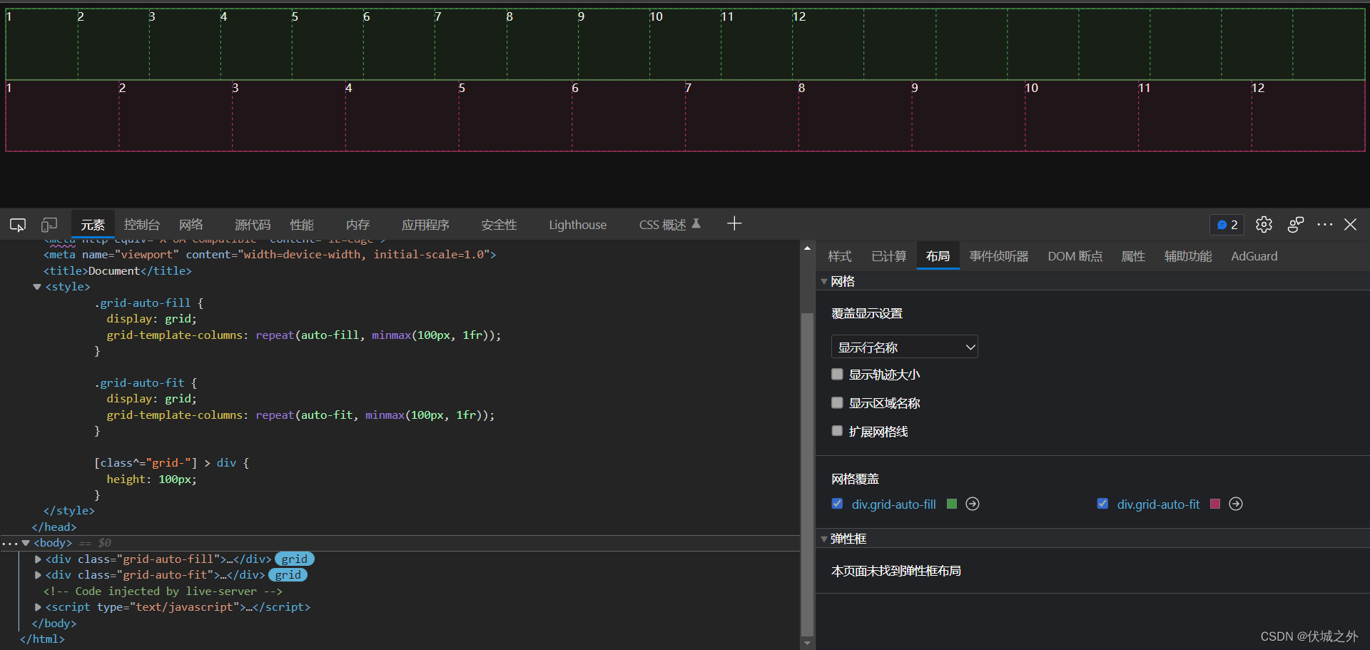Viewport: 1370px width, 650px height.
Task: Open the 源代码 tab
Action: (x=253, y=225)
